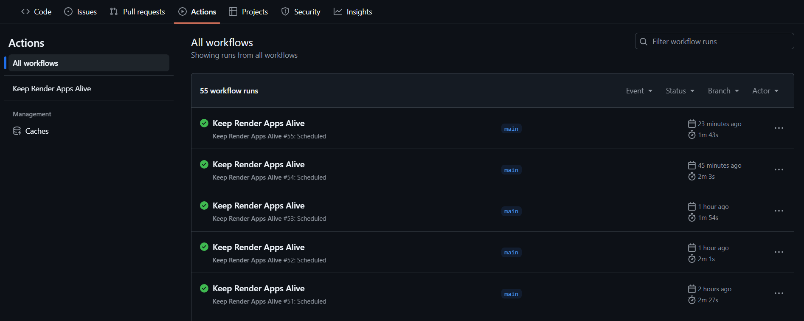Open the Keep Render Apps Alive workflow
This screenshot has width=804, height=321.
point(52,88)
